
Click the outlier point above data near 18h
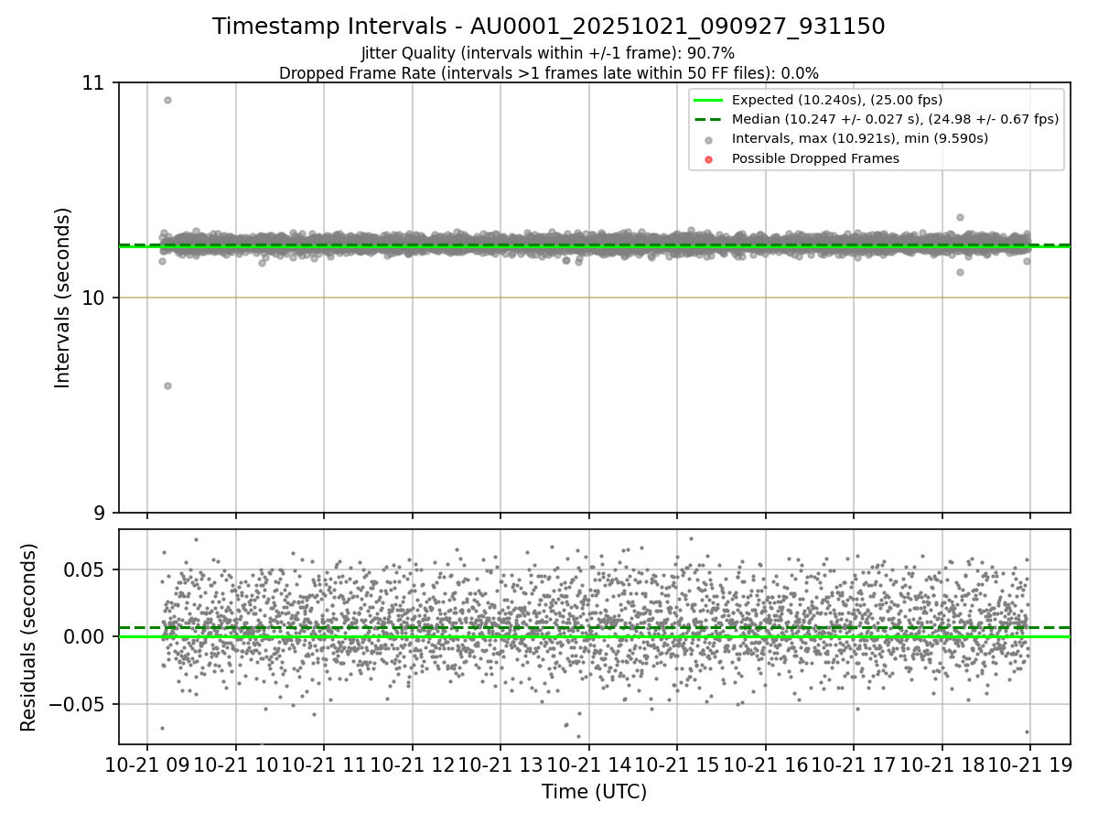(960, 217)
